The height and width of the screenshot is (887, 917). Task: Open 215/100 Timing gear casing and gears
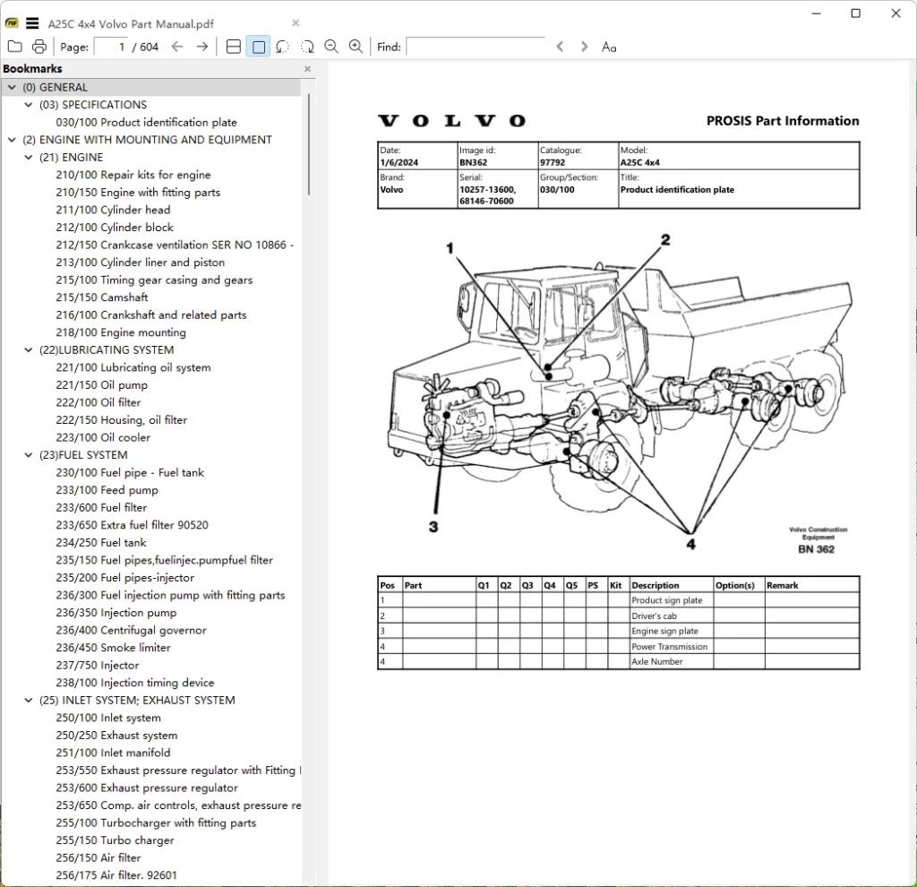(x=154, y=280)
